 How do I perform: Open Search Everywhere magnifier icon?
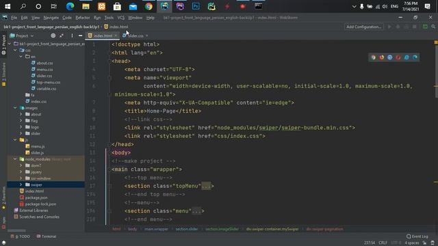433,27
